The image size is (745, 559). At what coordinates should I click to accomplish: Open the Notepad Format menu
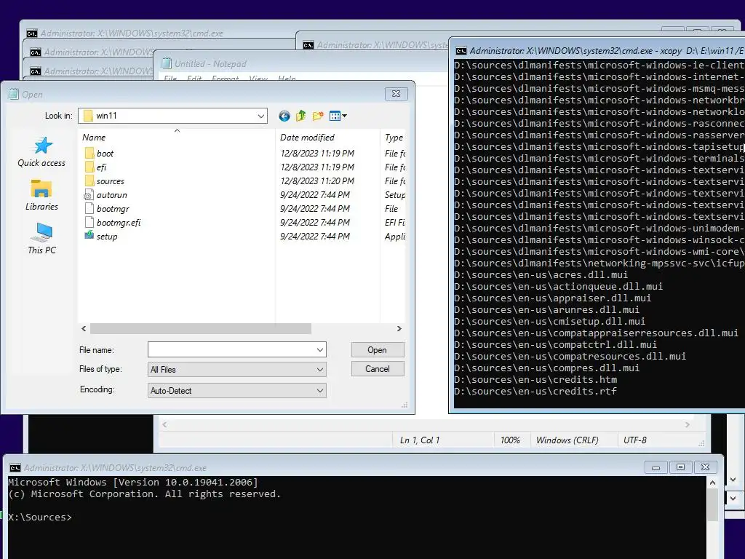tap(226, 79)
